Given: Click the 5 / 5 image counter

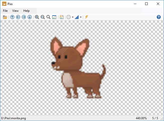Looking at the screenshot, I should click(155, 118).
